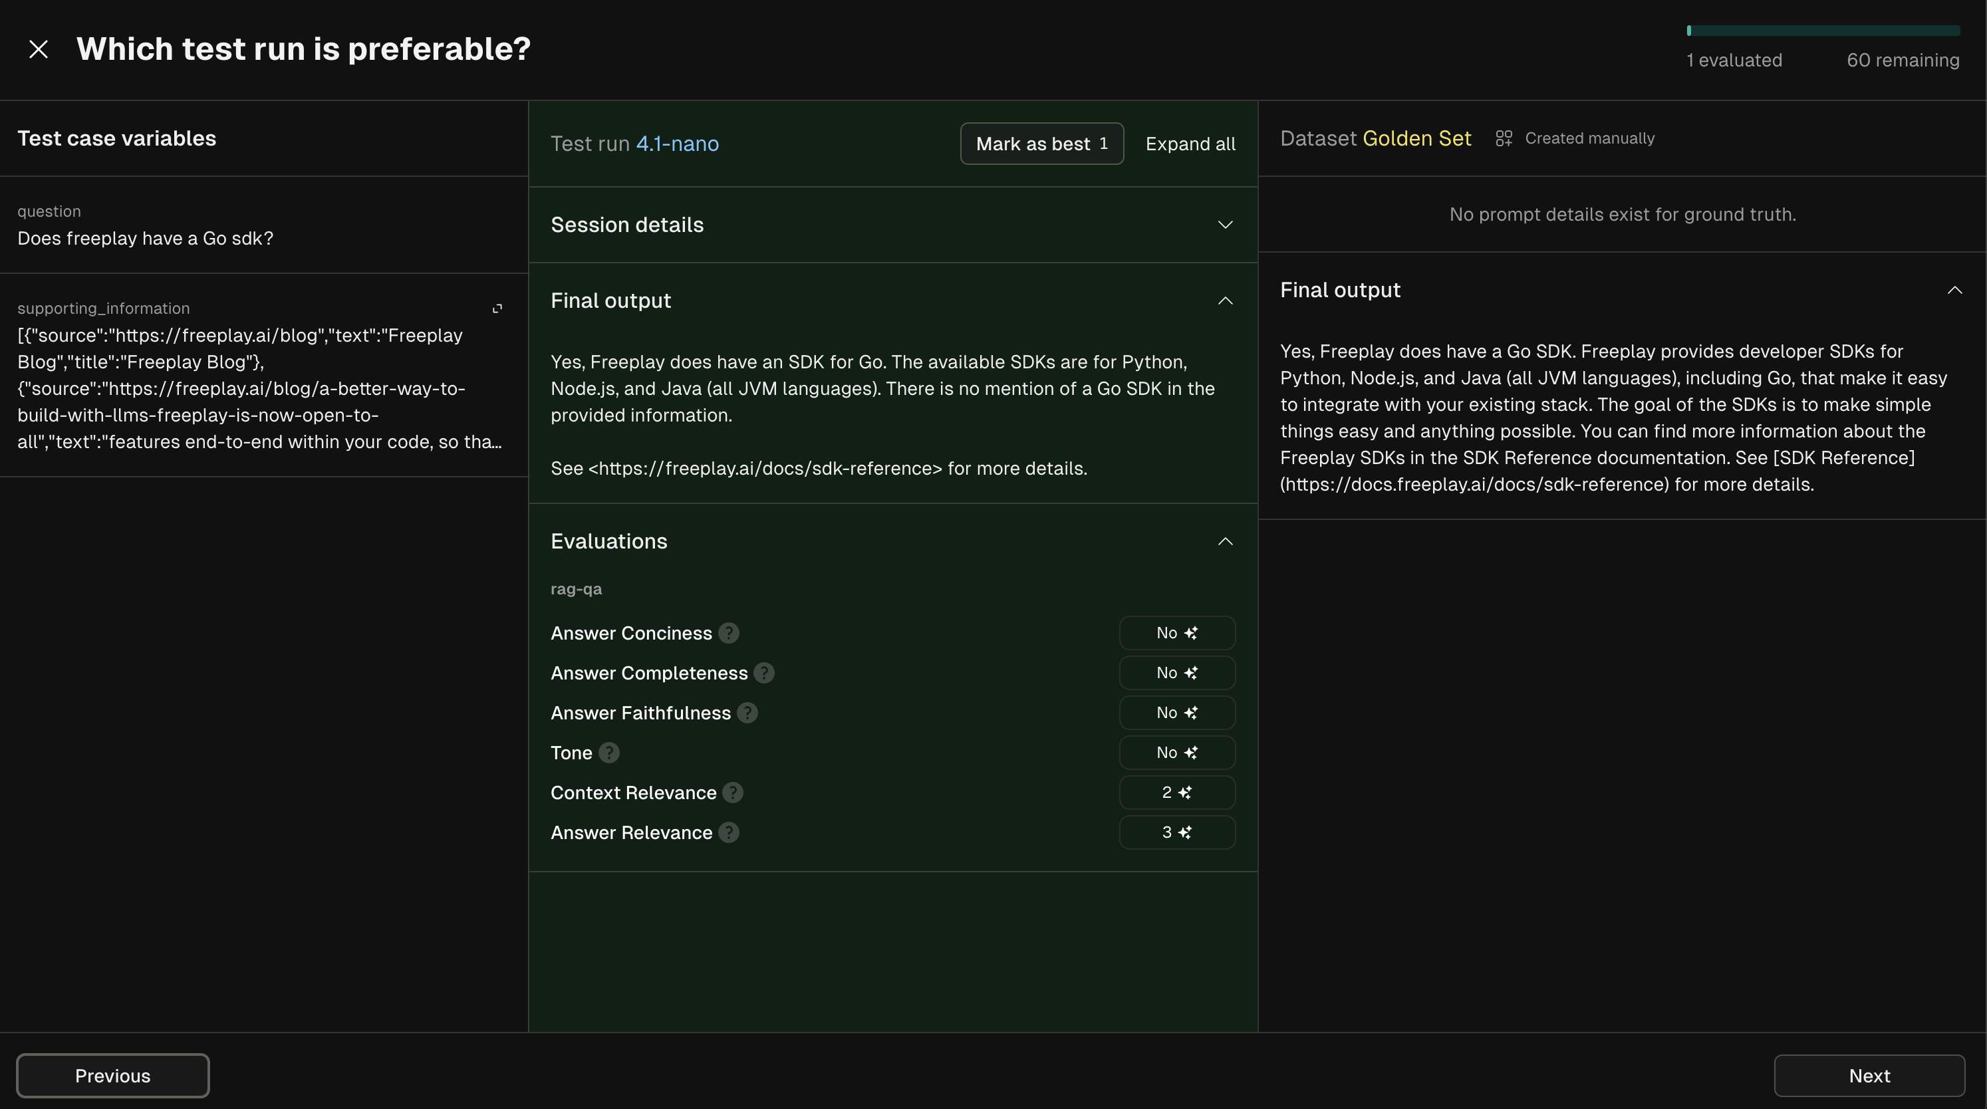
Task: Go to the Next test case
Action: [x=1868, y=1076]
